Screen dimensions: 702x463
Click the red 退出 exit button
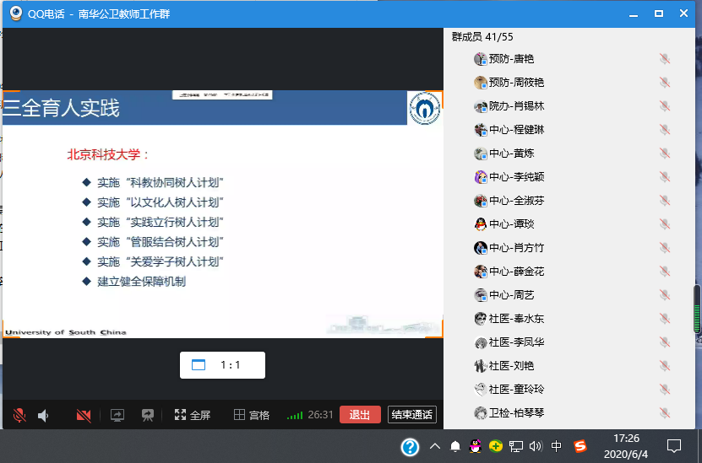click(x=360, y=415)
